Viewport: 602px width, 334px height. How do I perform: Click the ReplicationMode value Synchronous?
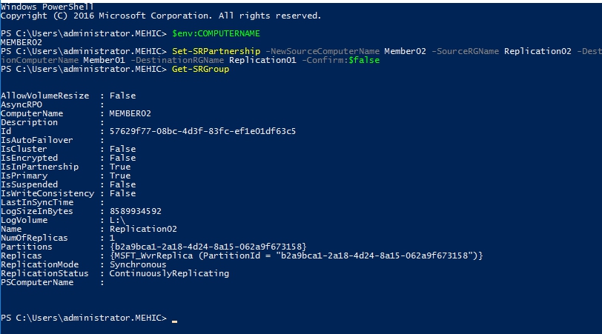[137, 264]
